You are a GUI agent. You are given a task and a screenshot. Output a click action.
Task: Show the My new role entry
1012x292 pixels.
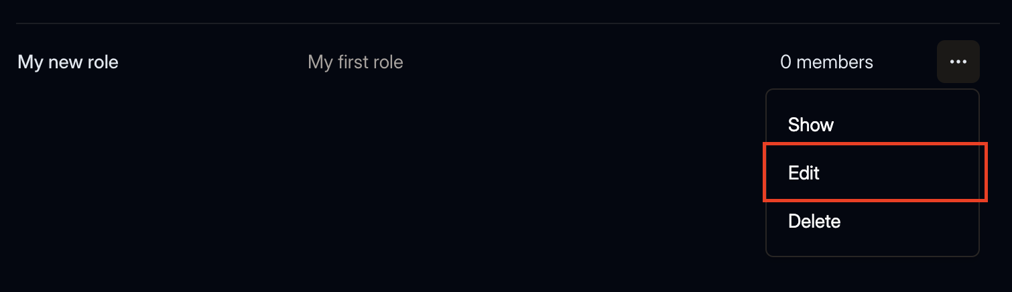click(x=810, y=125)
